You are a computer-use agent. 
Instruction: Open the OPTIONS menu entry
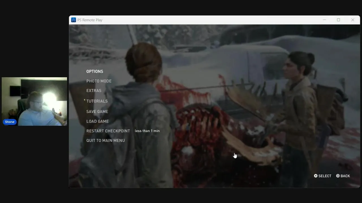pyautogui.click(x=95, y=71)
